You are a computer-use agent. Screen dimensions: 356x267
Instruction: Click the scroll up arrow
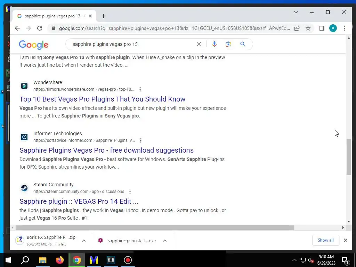[x=349, y=38]
